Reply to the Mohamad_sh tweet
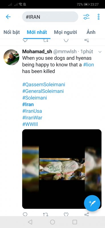The image size is (105, 228). coord(25,214)
